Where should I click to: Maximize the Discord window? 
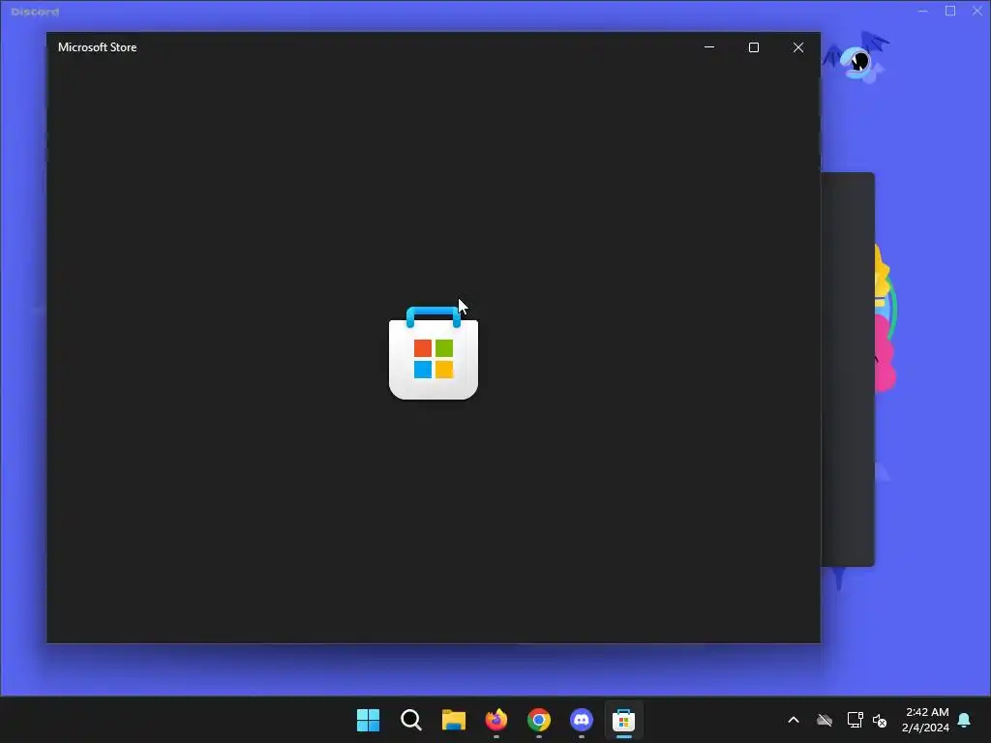[950, 11]
